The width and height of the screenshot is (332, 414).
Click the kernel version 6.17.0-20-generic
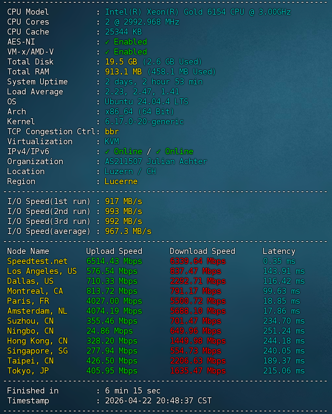pyautogui.click(x=144, y=122)
